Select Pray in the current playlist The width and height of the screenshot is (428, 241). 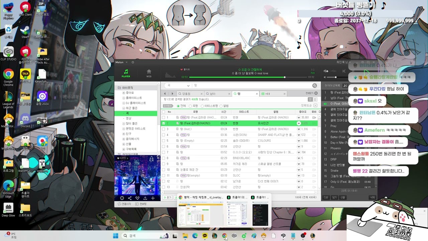coord(333,126)
